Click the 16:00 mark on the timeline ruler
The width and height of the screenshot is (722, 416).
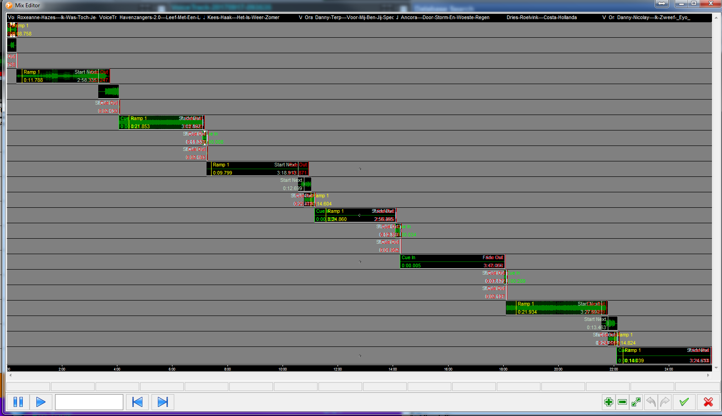click(448, 369)
